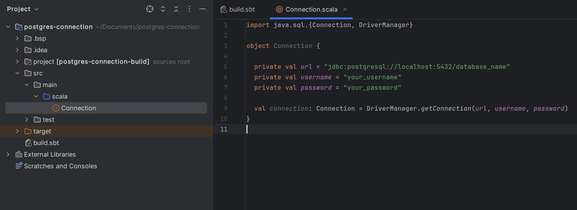Click the Select Opened File crosshair icon
Screen dimensions: 577x210
coord(150,9)
